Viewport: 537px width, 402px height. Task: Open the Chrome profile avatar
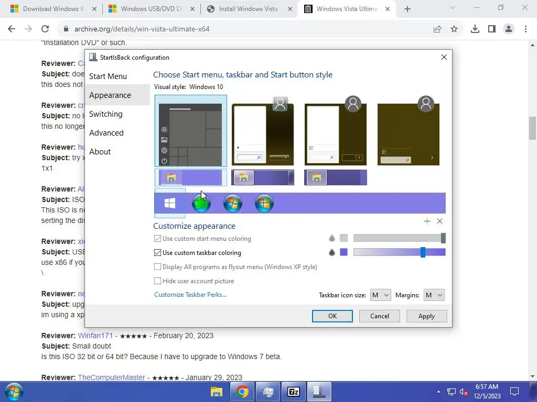tap(509, 29)
